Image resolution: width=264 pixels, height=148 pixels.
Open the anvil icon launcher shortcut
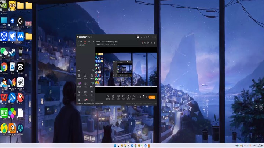(21, 82)
